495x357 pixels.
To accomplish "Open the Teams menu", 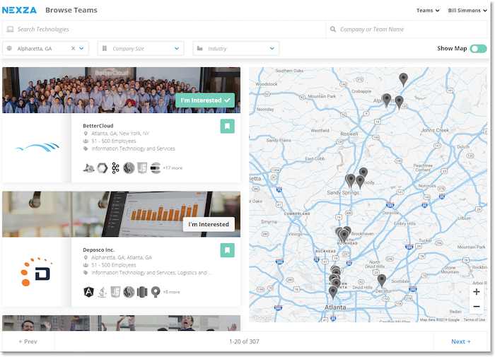I will 428,11.
